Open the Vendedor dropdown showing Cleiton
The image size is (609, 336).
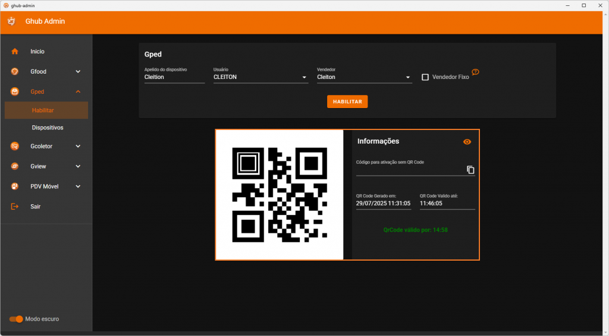tap(365, 77)
